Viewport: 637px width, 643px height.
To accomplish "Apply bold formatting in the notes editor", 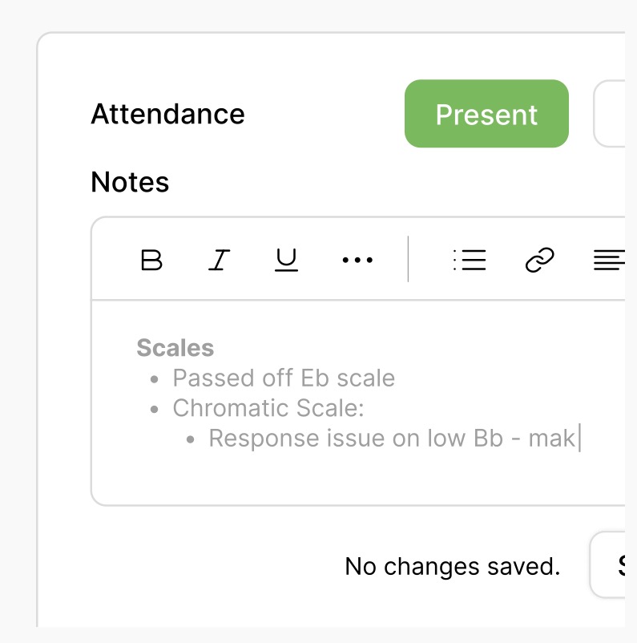I will click(x=152, y=259).
